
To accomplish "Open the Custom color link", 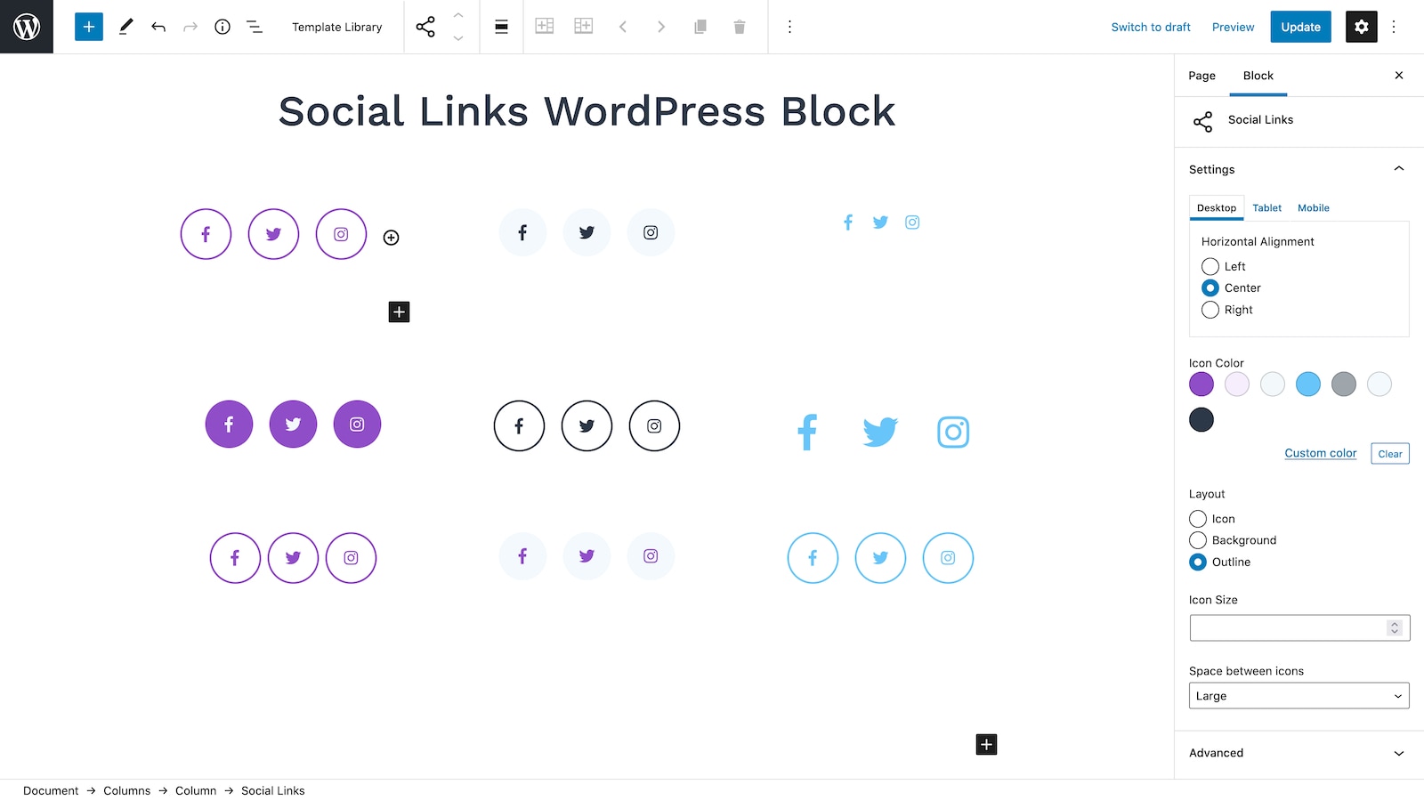I will [x=1321, y=453].
